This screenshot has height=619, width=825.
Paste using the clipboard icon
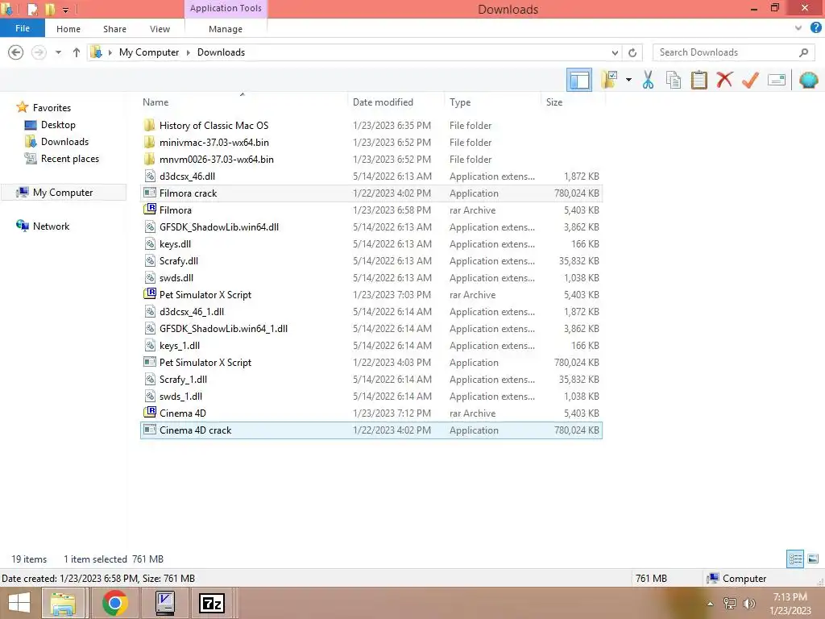coord(699,80)
